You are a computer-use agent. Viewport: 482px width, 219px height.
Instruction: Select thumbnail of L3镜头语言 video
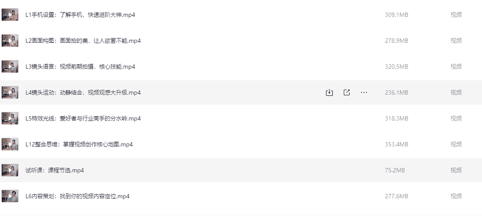(x=10, y=67)
